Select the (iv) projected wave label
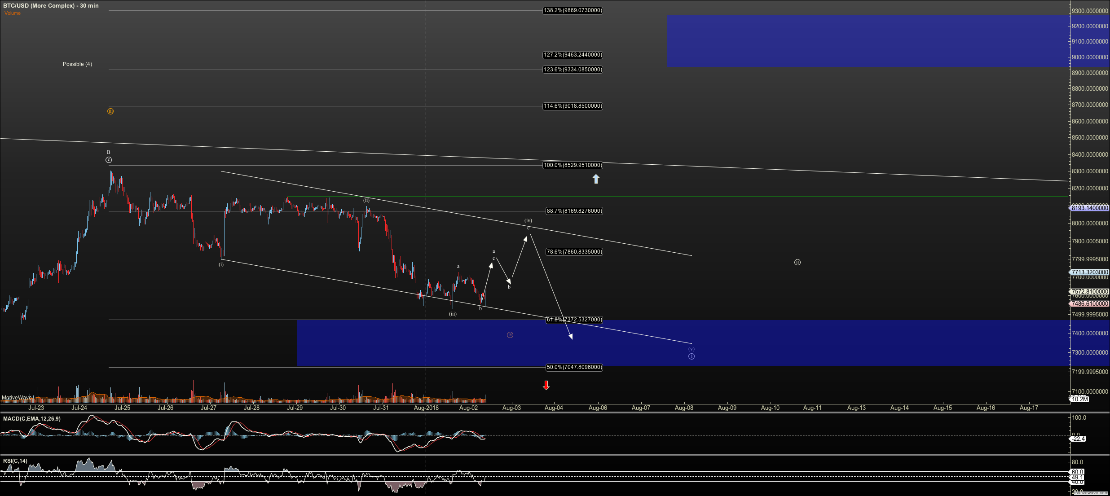The width and height of the screenshot is (1110, 496). (529, 220)
